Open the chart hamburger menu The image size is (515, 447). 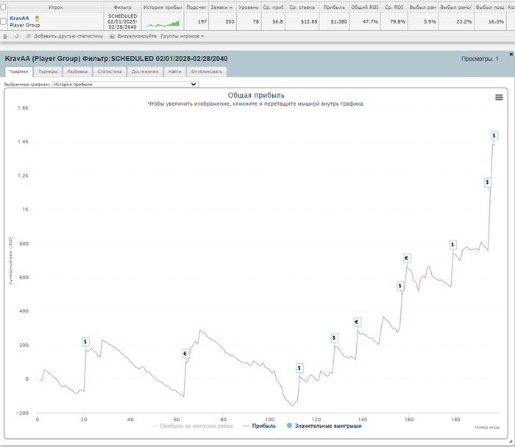pyautogui.click(x=499, y=97)
